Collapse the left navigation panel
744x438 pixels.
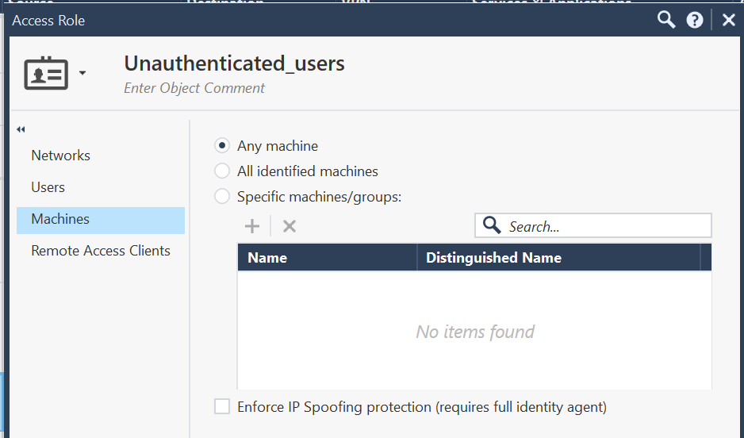coord(21,129)
